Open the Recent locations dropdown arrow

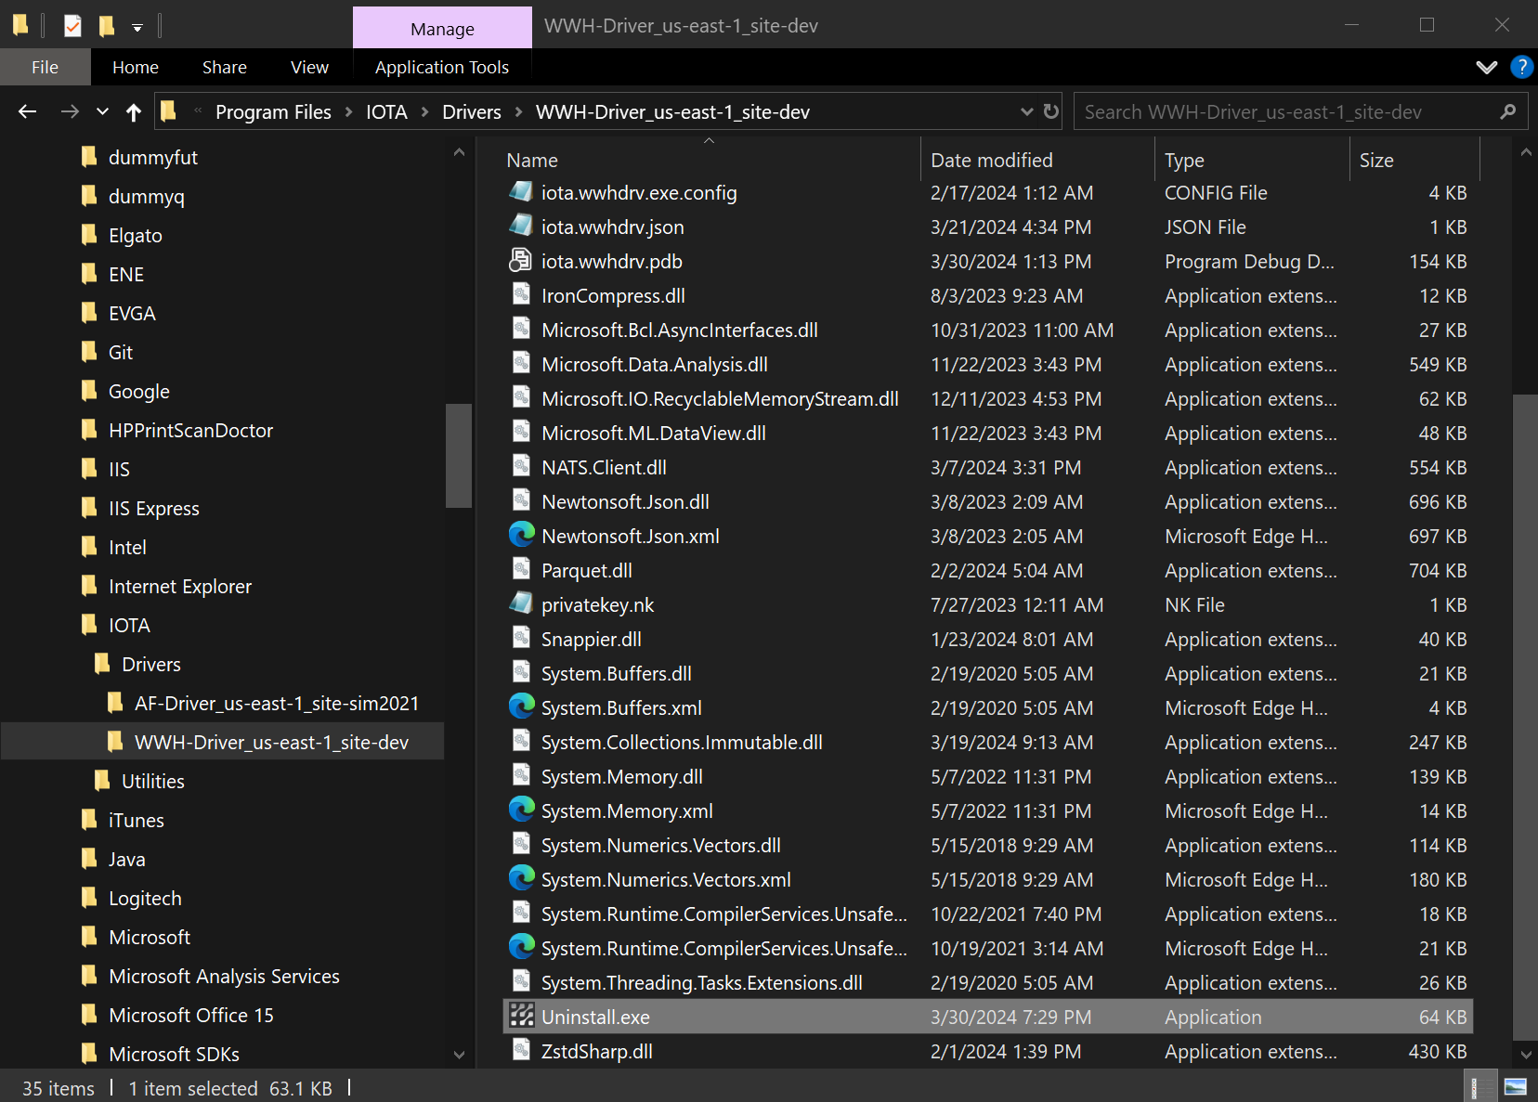[x=103, y=112]
